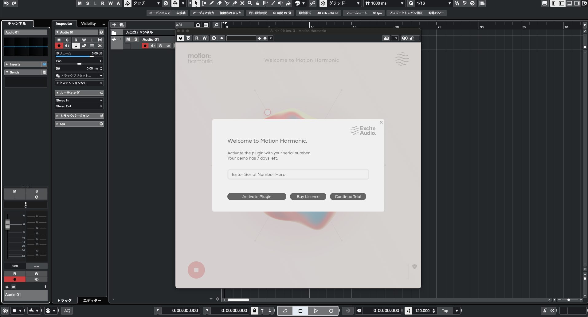
Task: Open the Stereo Out routing dropdown
Action: coord(79,106)
